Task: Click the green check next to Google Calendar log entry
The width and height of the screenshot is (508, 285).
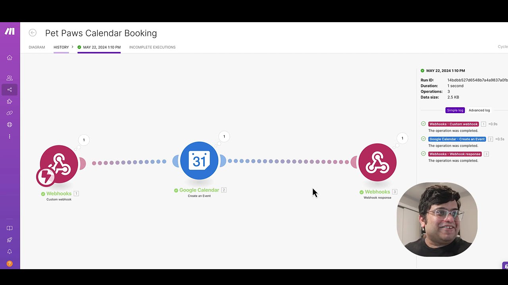Action: coord(423,139)
